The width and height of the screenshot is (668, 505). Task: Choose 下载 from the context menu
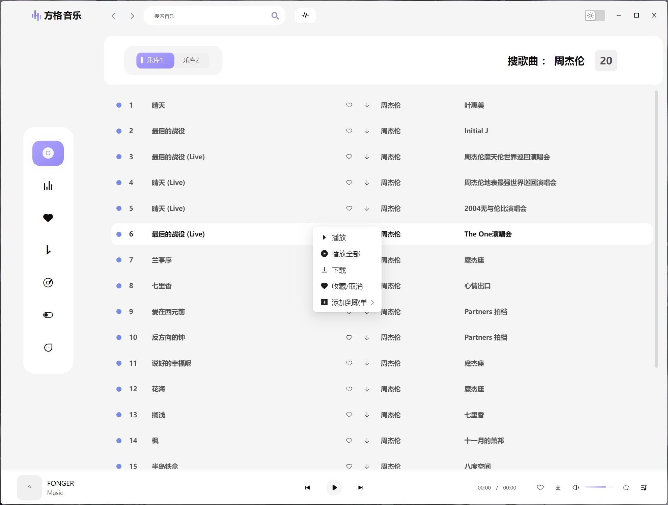(347, 270)
